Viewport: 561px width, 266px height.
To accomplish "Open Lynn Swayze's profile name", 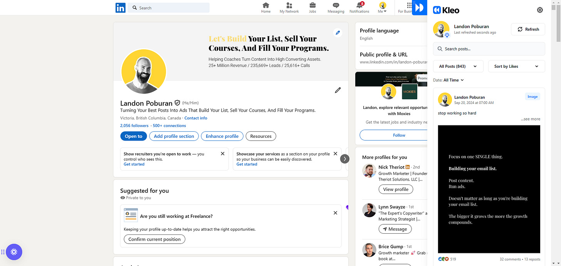I will (x=391, y=207).
